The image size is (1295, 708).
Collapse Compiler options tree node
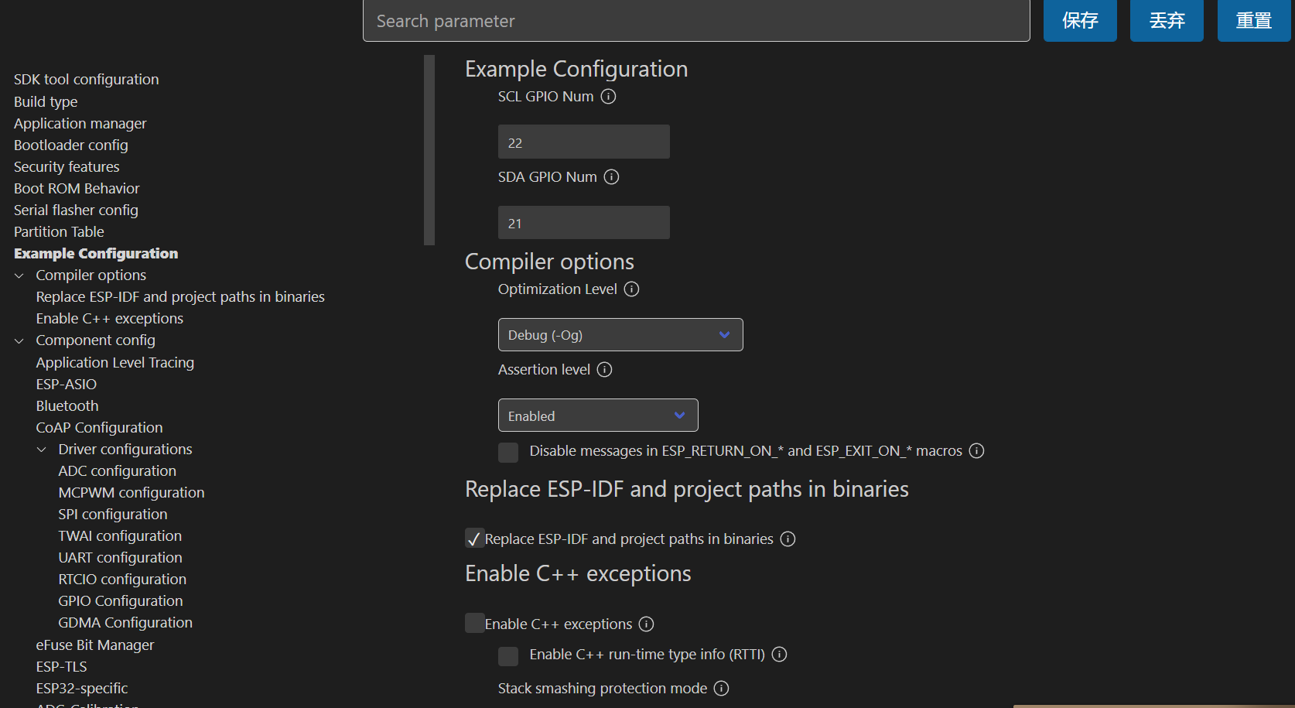tap(19, 275)
